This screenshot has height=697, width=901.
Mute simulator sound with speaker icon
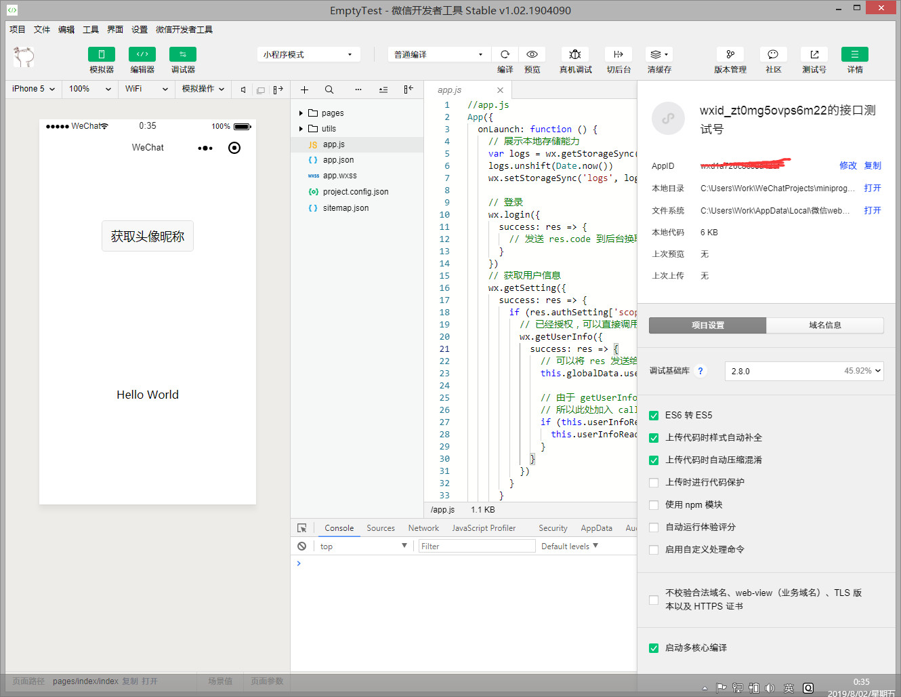(x=243, y=89)
